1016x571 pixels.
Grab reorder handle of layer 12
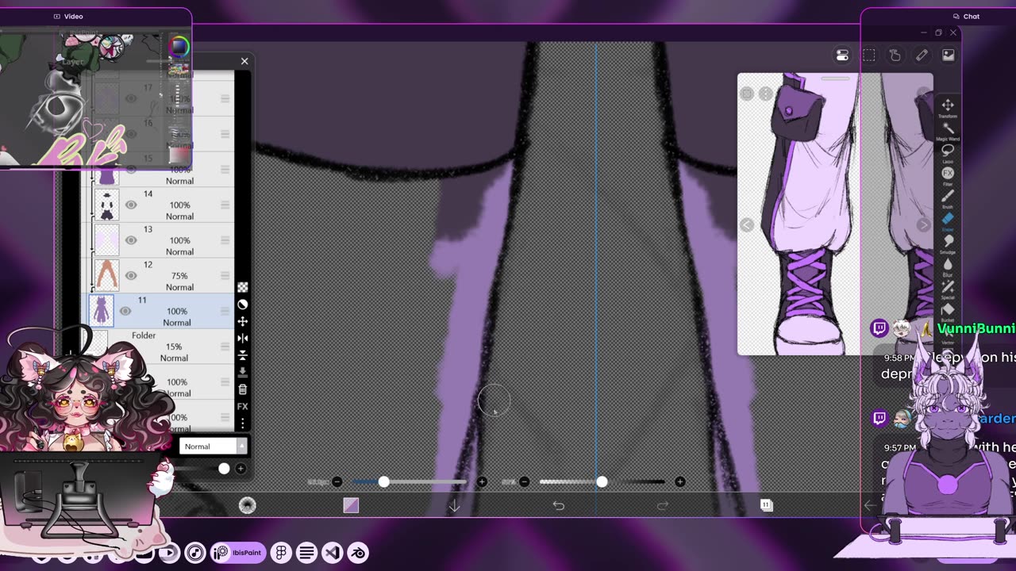pyautogui.click(x=225, y=275)
